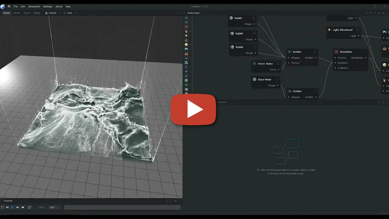Reset the simulation with the circular arrow button

[x=2, y=207]
